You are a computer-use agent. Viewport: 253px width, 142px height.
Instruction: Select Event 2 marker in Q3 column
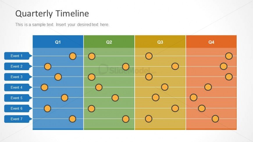tap(175, 66)
